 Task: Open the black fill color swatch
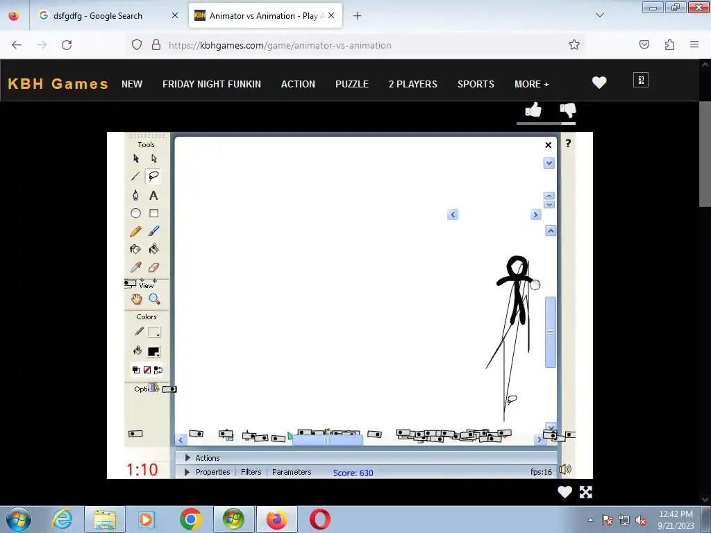[x=153, y=352]
